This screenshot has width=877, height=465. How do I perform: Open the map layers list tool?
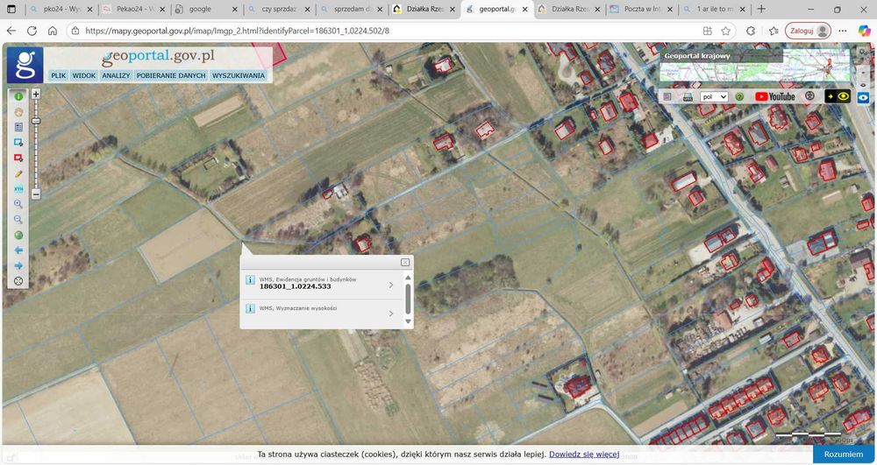[18, 127]
